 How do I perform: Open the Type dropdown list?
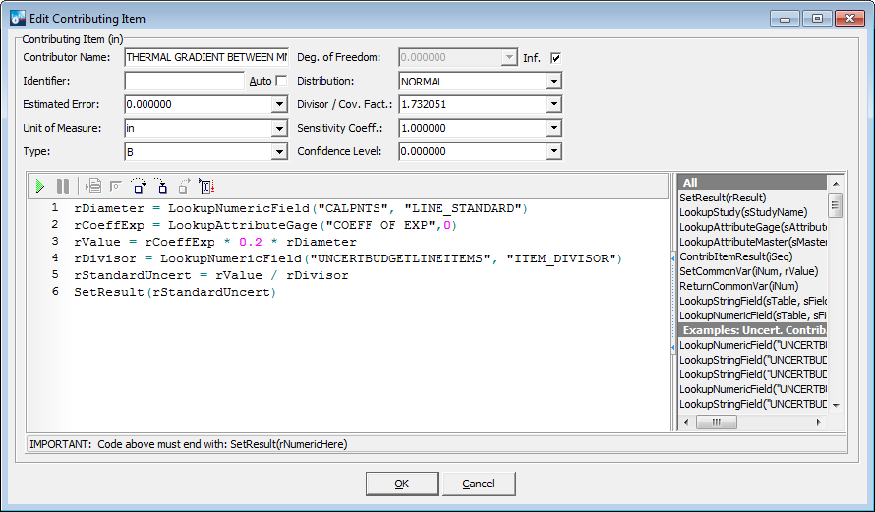[278, 151]
